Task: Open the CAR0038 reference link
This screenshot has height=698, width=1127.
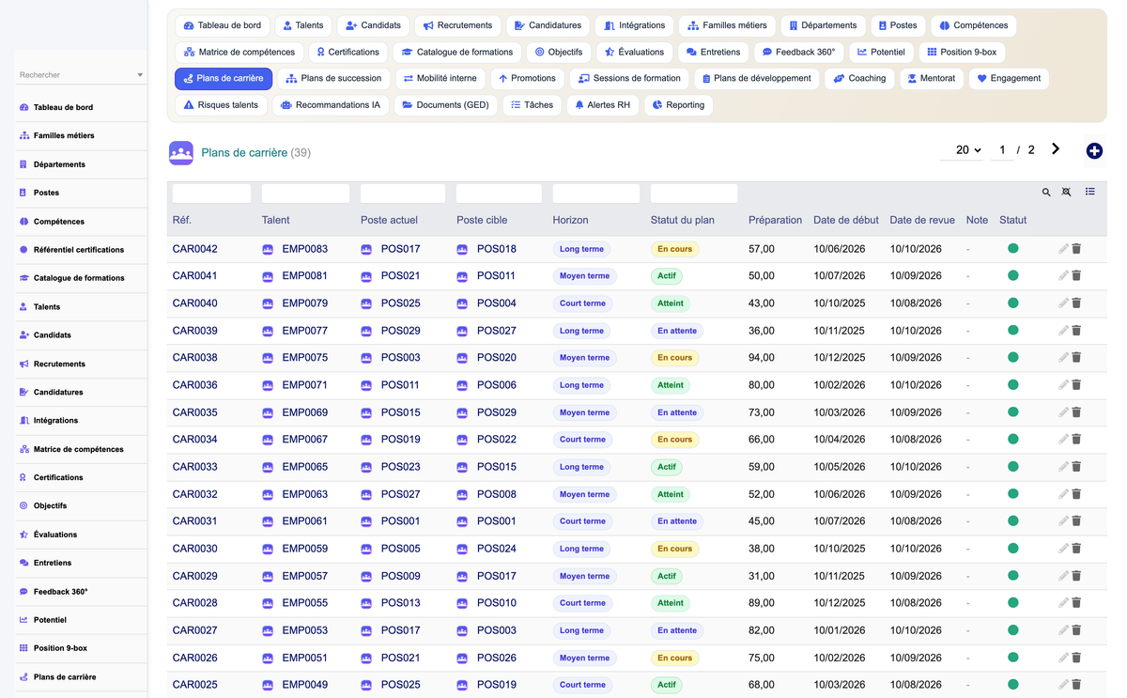Action: [x=195, y=358]
